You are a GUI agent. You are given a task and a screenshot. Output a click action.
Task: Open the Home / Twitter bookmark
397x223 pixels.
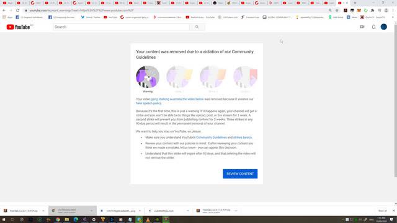[x=91, y=17]
